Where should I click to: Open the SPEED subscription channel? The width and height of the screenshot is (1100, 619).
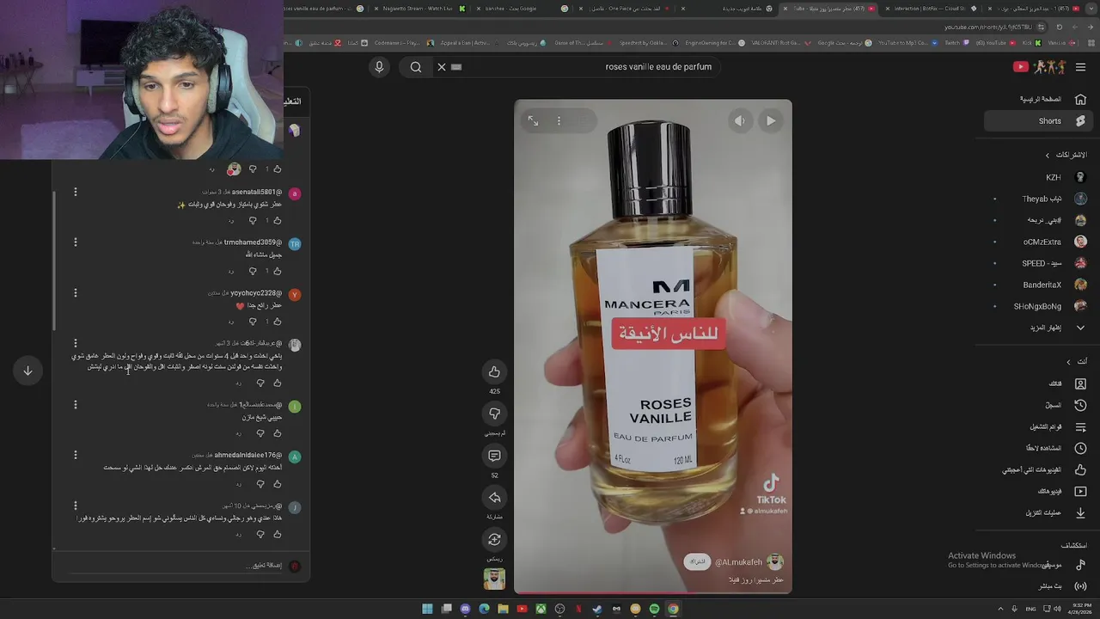1039,263
